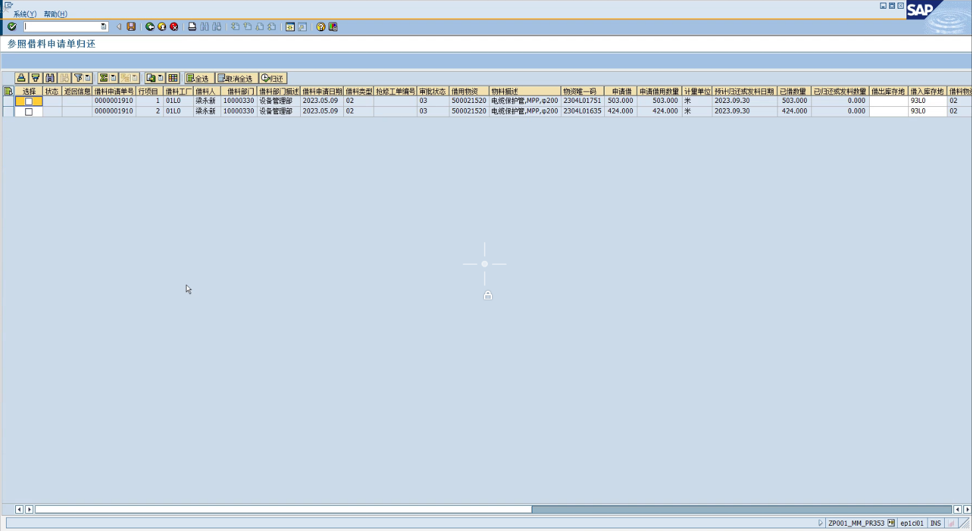Click the Print icon in standard toolbar
This screenshot has height=531, width=972.
coord(193,27)
